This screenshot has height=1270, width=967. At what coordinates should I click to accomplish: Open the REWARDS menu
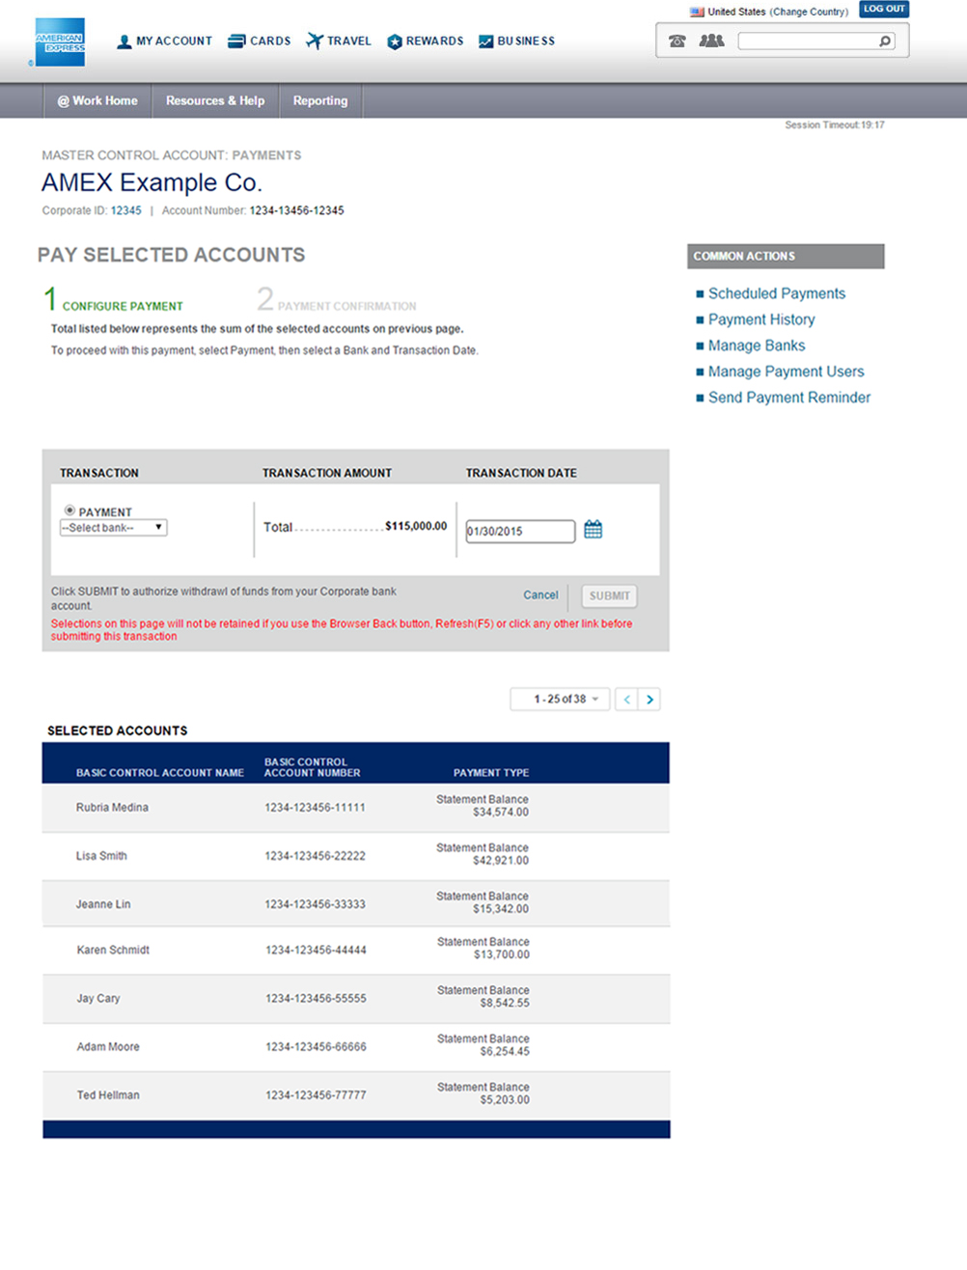click(x=434, y=41)
